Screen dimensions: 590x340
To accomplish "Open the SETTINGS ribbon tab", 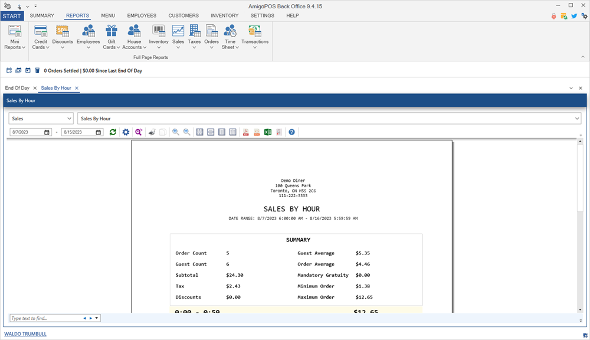I will coord(263,16).
